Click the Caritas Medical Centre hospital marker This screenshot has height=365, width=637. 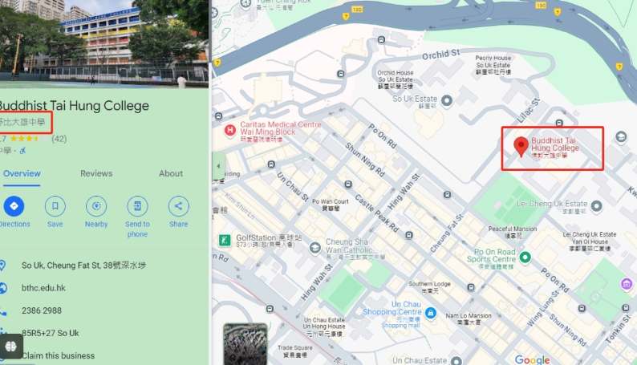[x=230, y=129]
